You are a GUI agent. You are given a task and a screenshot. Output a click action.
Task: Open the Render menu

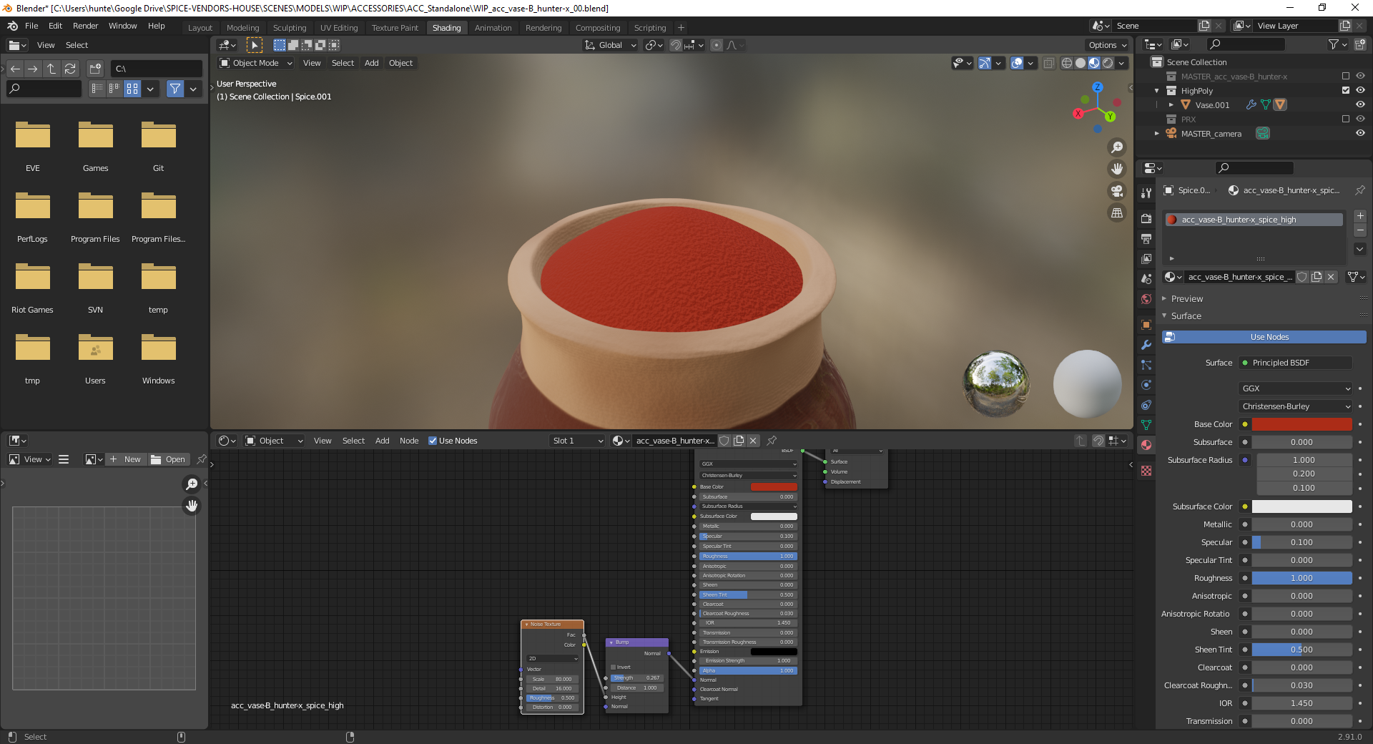coord(85,26)
